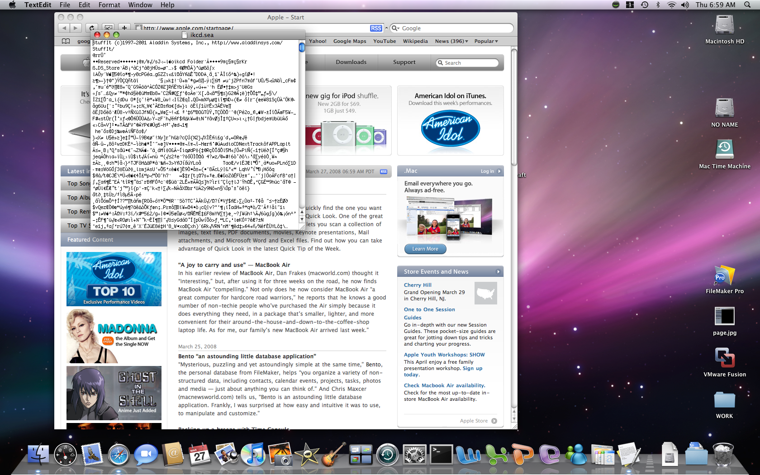The image size is (760, 475).
Task: Click the Learn More button under .Mac
Action: point(425,249)
